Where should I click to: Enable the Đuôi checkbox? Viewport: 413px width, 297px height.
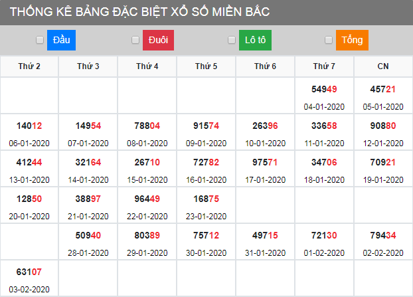136,41
